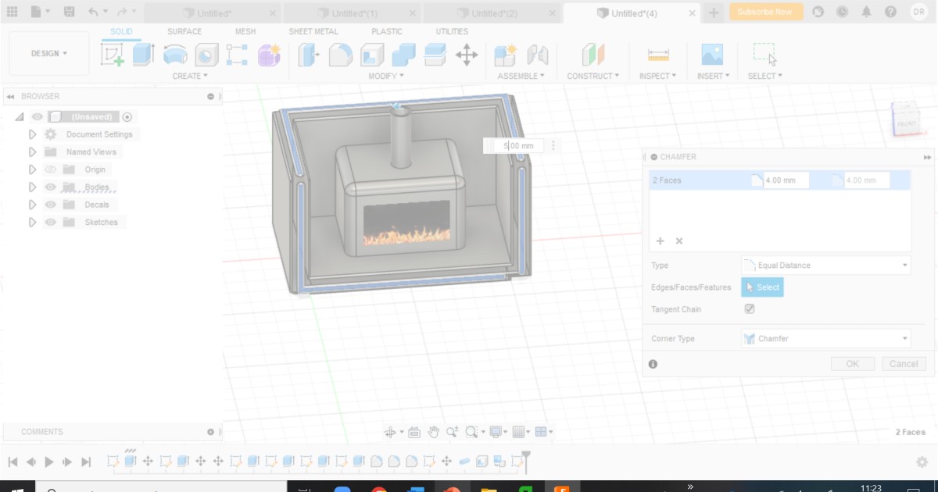Hide the unsaved document with its eye toggle
Viewport: 938px width, 492px height.
point(36,116)
